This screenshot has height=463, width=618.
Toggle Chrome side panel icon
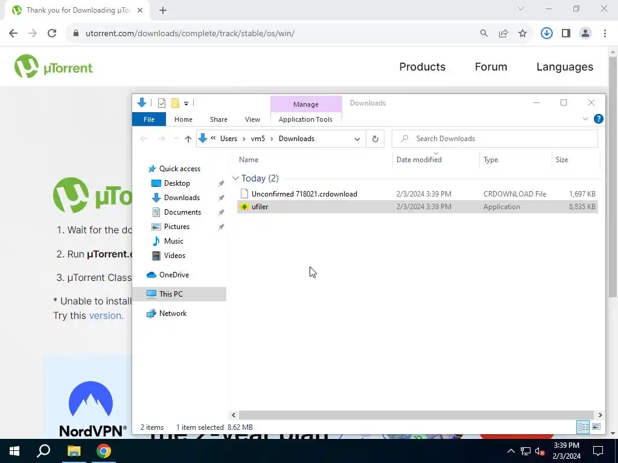coord(566,34)
